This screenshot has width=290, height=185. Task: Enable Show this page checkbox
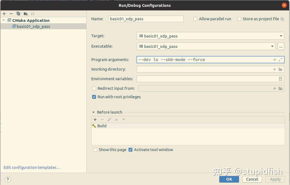pyautogui.click(x=95, y=150)
